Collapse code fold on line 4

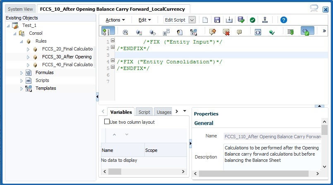(x=113, y=60)
